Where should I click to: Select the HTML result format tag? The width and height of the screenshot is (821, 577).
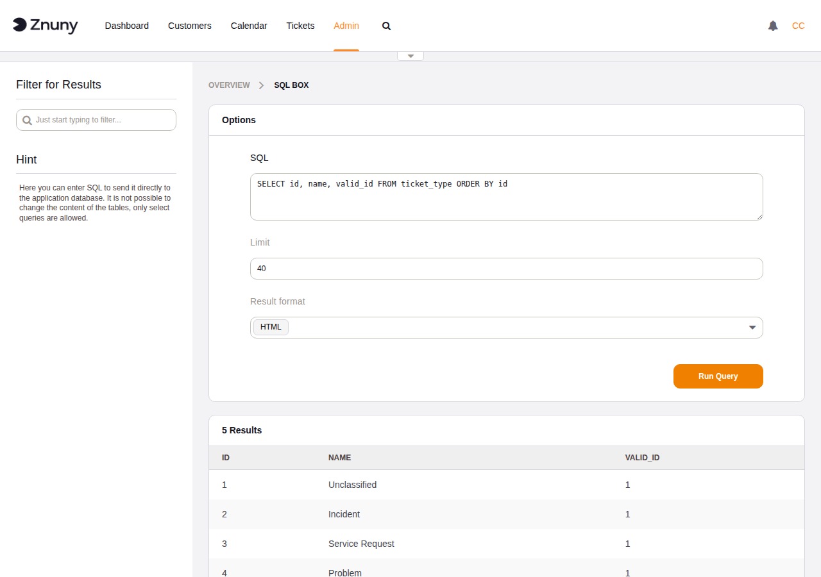pos(271,327)
